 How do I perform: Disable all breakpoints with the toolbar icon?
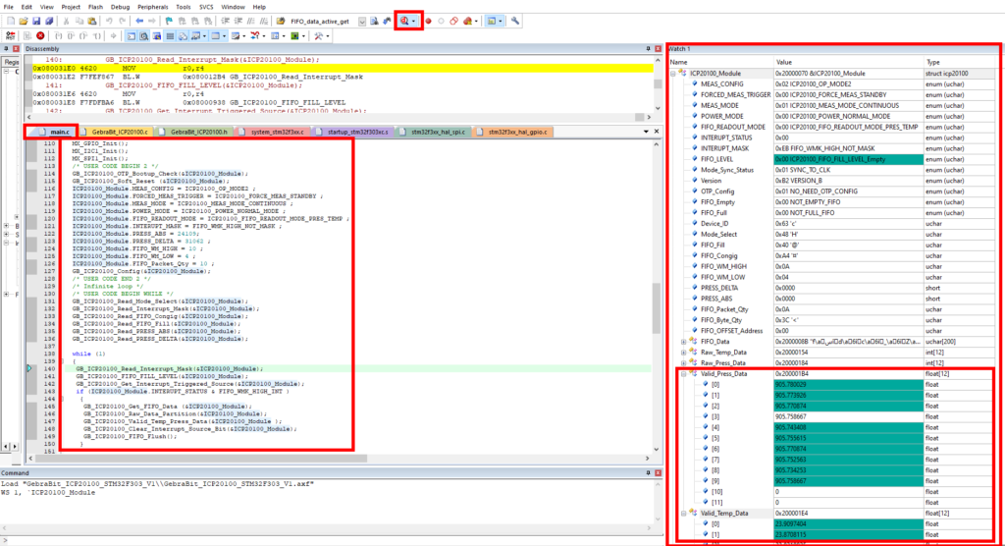(x=453, y=22)
